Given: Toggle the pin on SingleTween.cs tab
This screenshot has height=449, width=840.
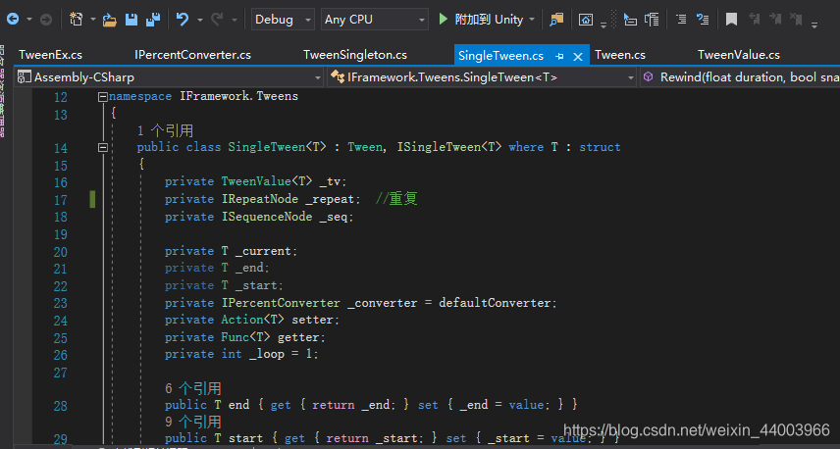Looking at the screenshot, I should point(559,56).
